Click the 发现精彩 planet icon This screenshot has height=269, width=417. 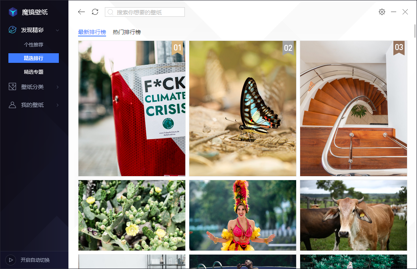[x=12, y=30]
